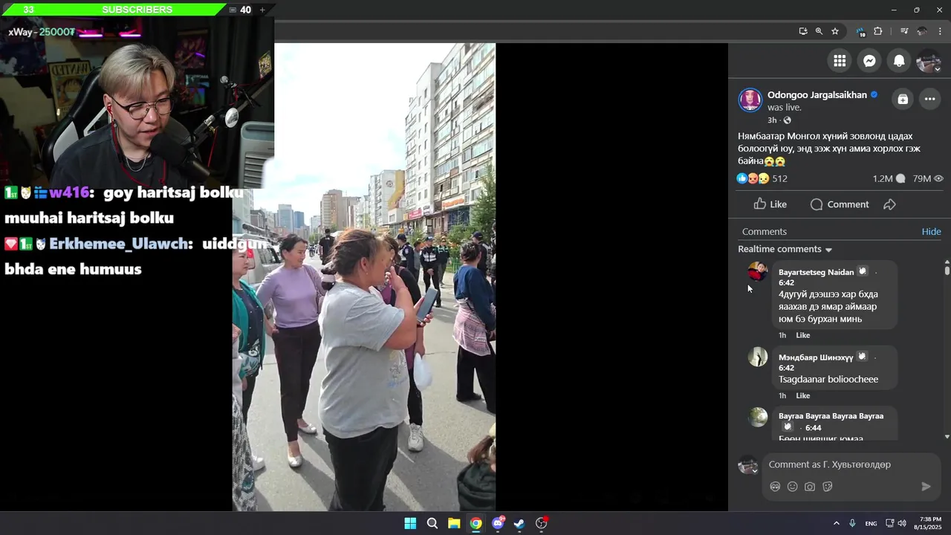Open Bayartsetseg Naidan's commenter name
The height and width of the screenshot is (535, 951).
816,272
